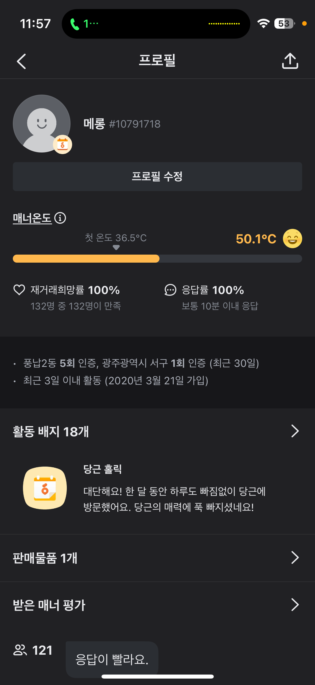Viewport: 315px width, 685px height.
Task: Tap the back arrow icon
Action: pyautogui.click(x=21, y=61)
